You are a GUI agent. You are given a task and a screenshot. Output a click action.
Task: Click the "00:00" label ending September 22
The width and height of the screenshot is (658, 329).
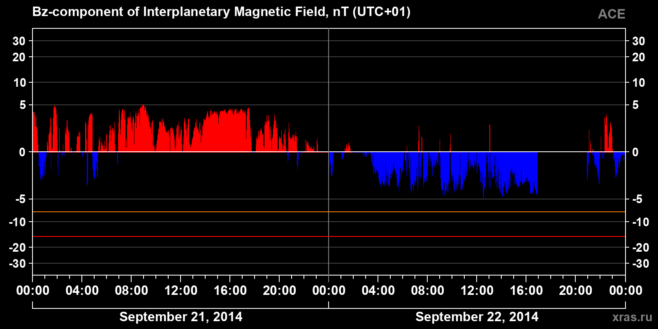[x=626, y=290]
